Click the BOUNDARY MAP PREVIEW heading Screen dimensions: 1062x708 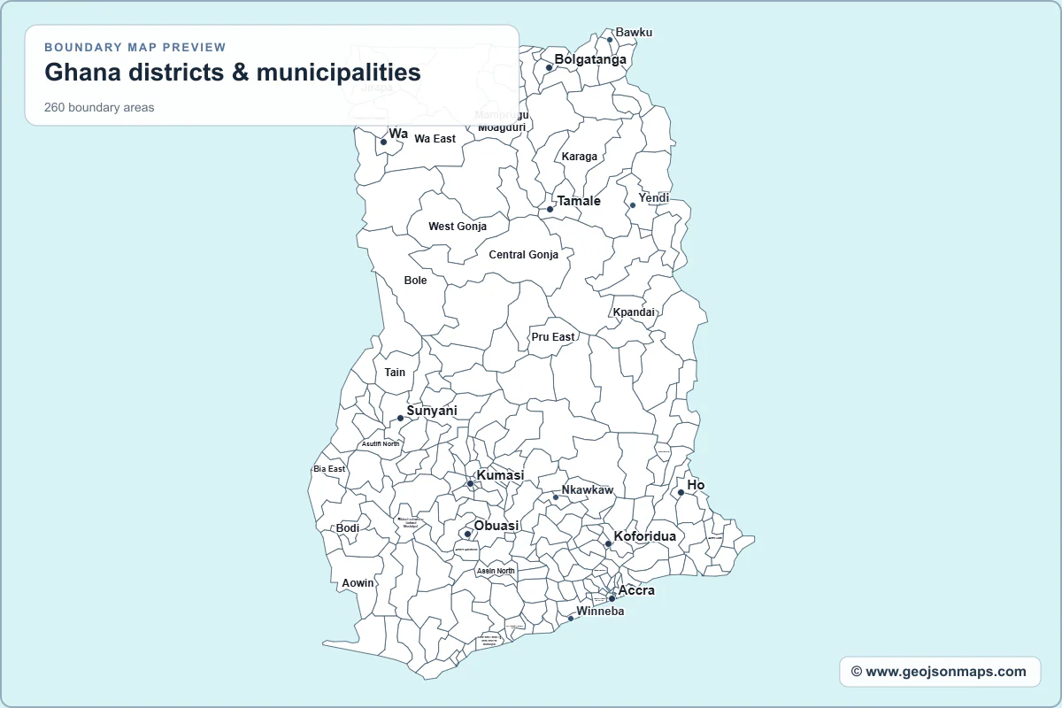click(135, 48)
